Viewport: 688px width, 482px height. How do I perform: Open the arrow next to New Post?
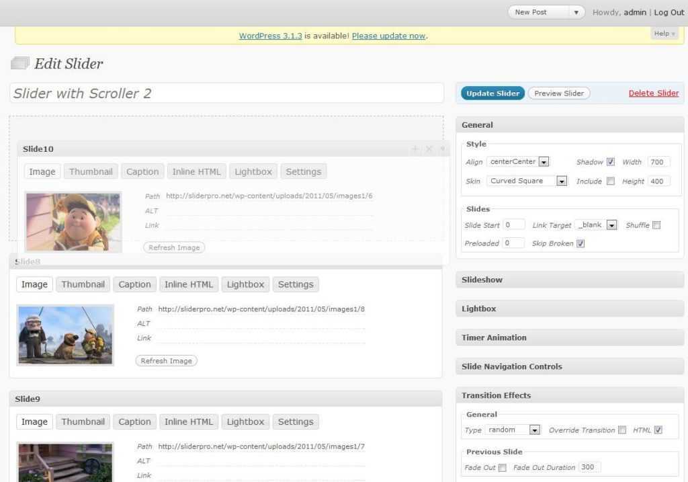(x=576, y=12)
